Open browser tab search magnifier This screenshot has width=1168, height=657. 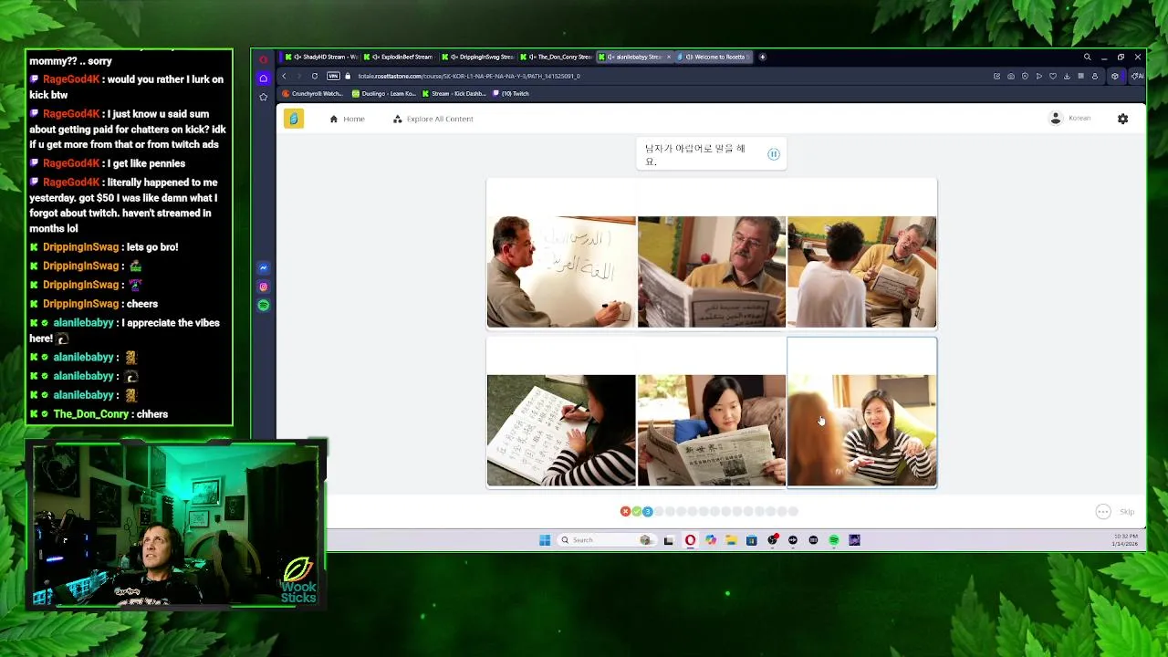pyautogui.click(x=1087, y=57)
